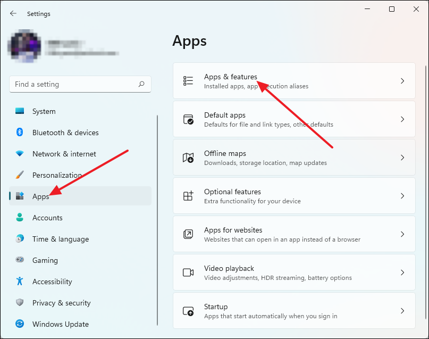Open Bluetooth & devices category
Image resolution: width=429 pixels, height=339 pixels.
pyautogui.click(x=80, y=133)
